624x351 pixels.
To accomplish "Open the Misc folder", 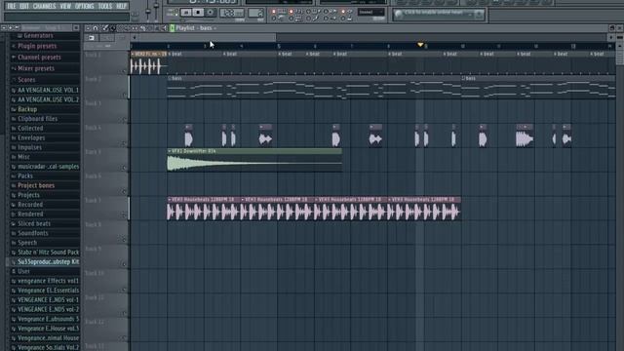I will click(23, 157).
